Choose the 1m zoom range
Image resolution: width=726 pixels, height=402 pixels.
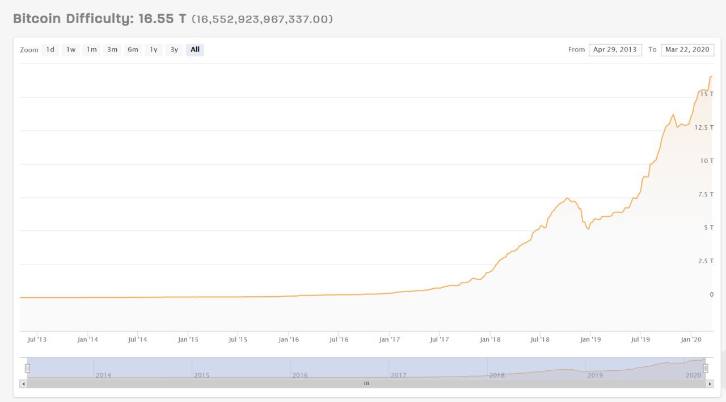click(x=91, y=50)
